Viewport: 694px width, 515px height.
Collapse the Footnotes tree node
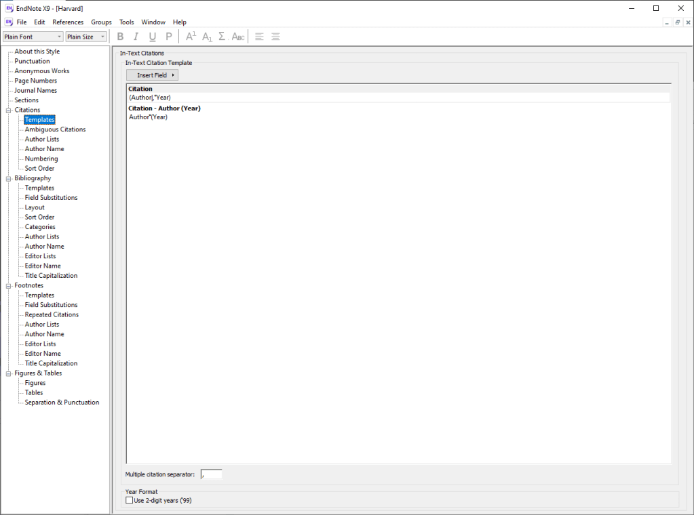8,285
